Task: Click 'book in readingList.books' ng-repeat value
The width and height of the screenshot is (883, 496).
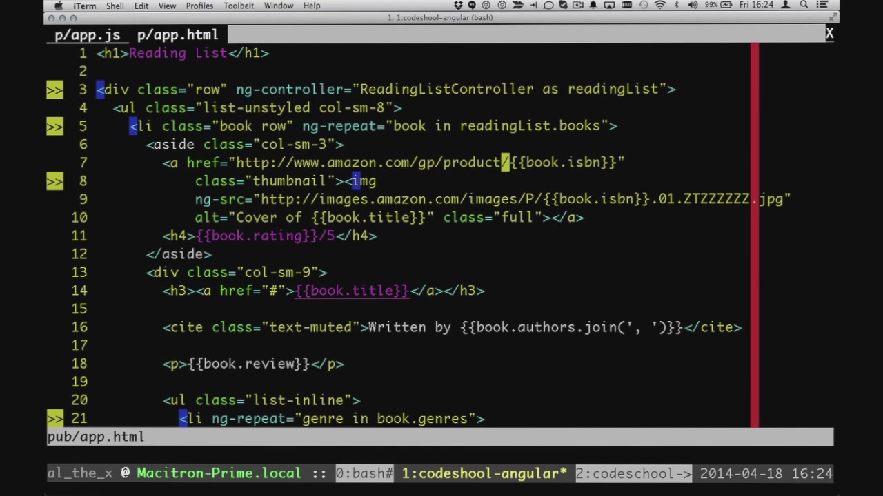Action: pos(497,125)
